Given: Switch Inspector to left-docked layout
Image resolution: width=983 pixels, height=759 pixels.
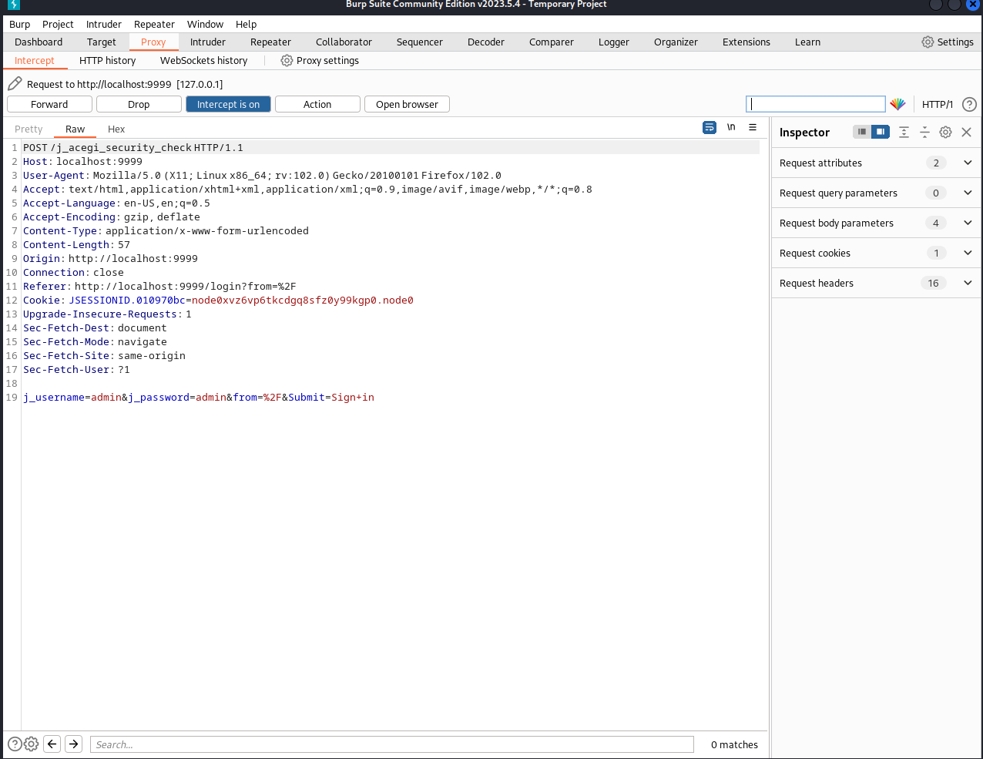Looking at the screenshot, I should coord(862,132).
